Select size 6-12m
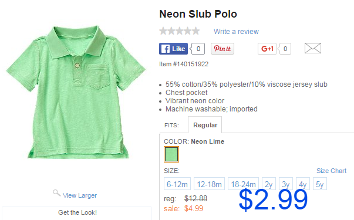 point(177,184)
